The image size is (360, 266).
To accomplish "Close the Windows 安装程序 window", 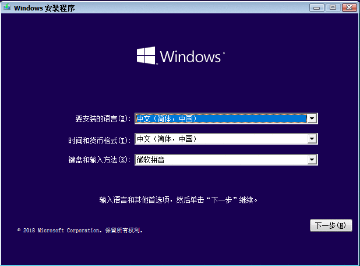I will (348, 8).
